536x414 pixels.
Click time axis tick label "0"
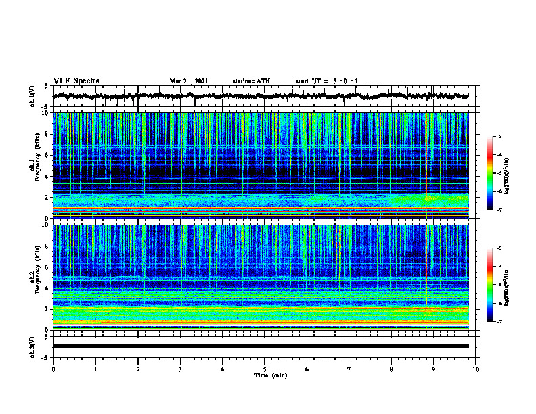click(x=53, y=369)
